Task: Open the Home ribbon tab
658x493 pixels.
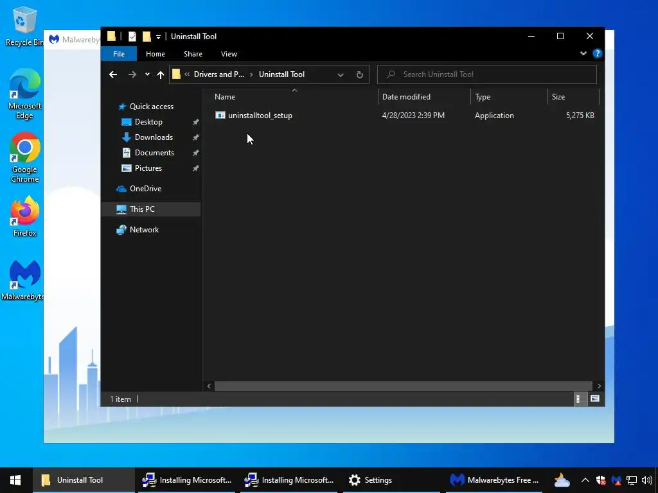Action: (x=156, y=54)
